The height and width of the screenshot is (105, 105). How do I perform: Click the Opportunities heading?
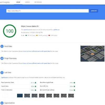[x=9, y=103]
